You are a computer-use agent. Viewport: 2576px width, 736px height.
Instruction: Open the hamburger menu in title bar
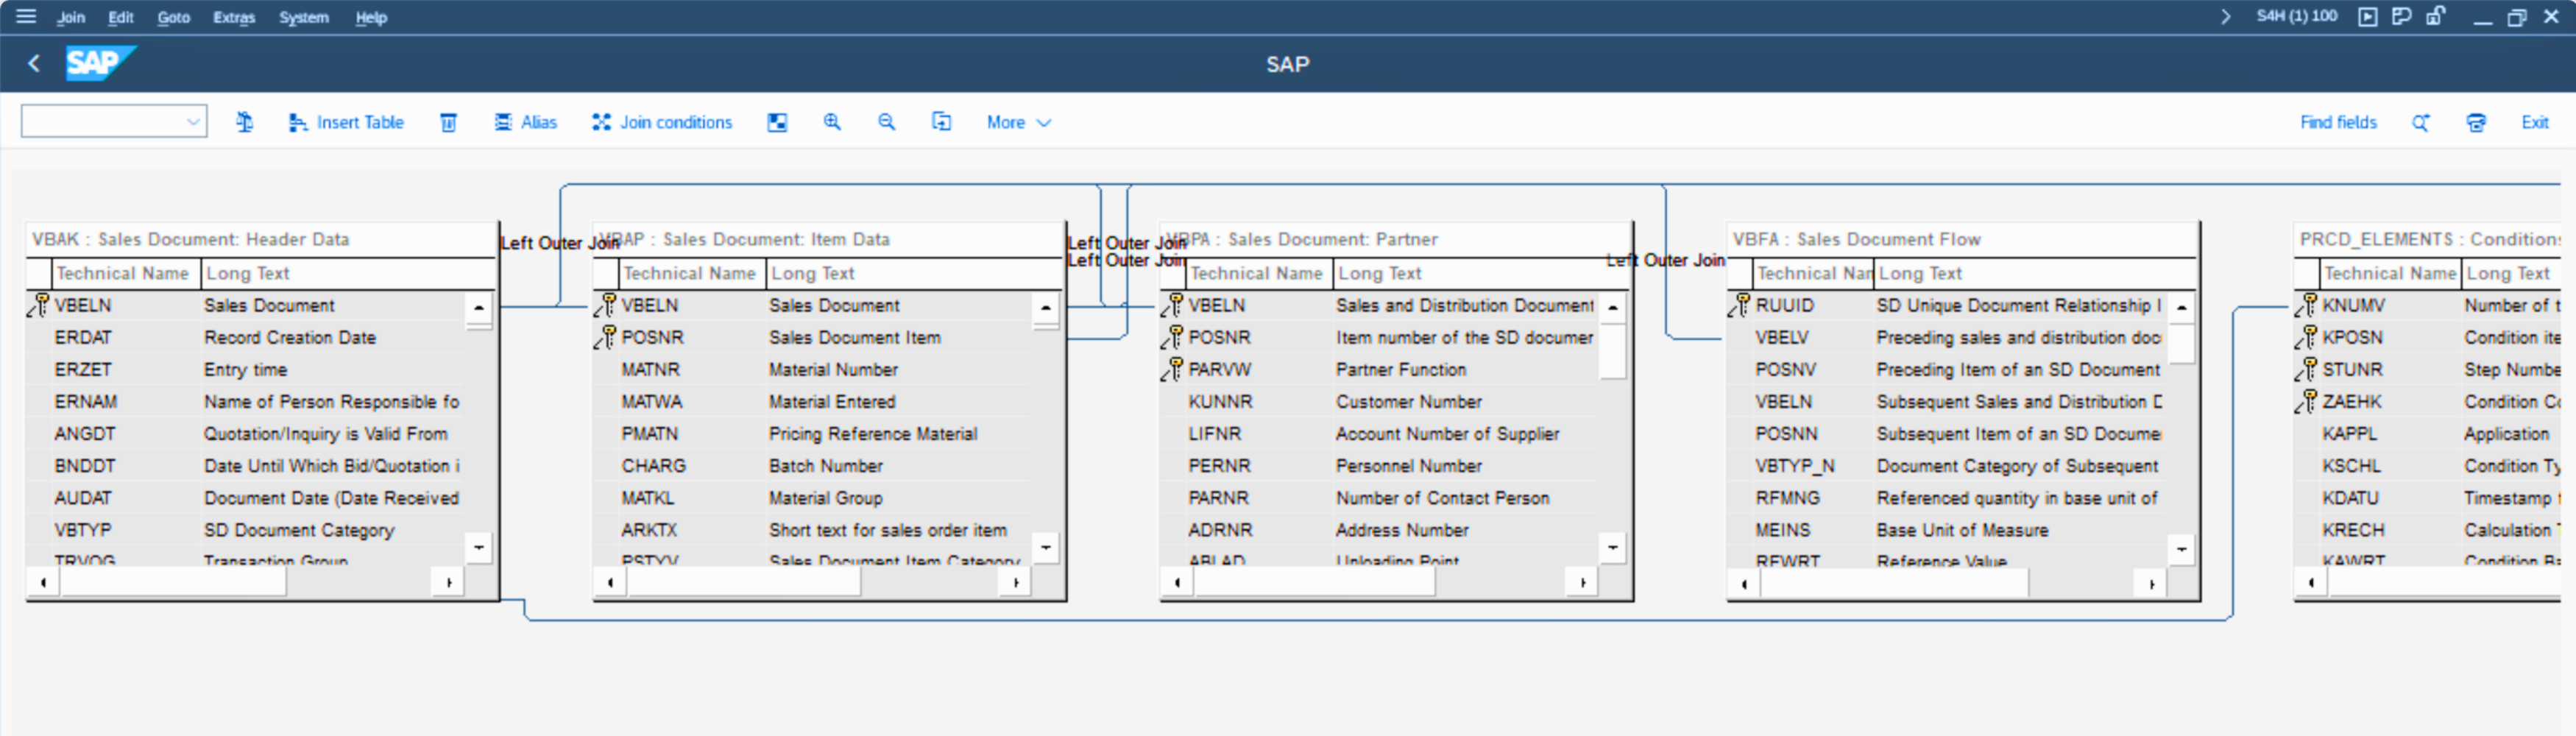[26, 16]
